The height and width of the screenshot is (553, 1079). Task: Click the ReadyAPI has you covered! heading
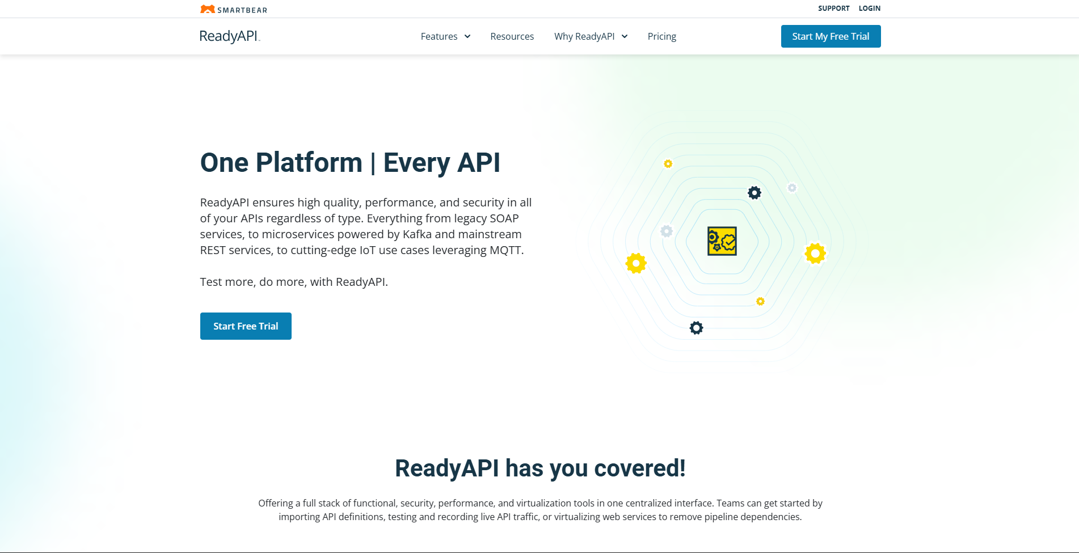[x=540, y=468]
